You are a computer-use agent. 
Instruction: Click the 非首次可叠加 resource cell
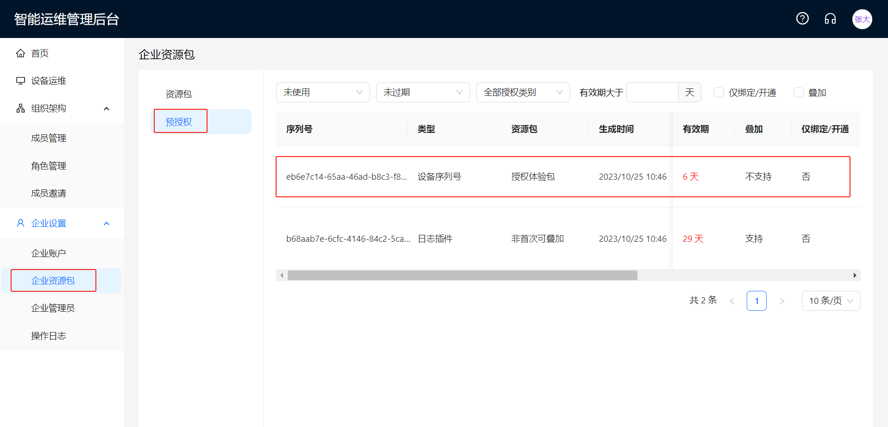pos(537,239)
